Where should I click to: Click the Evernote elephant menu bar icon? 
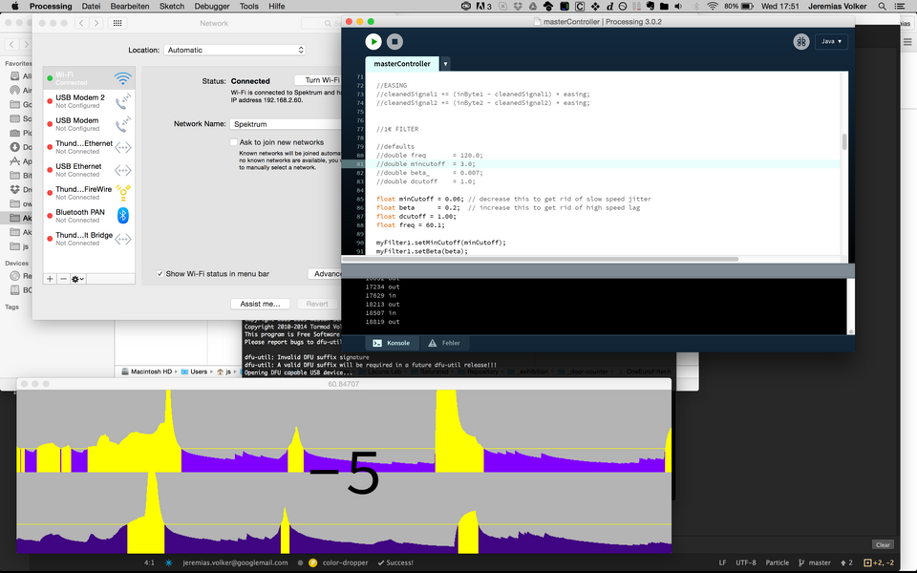pyautogui.click(x=650, y=7)
